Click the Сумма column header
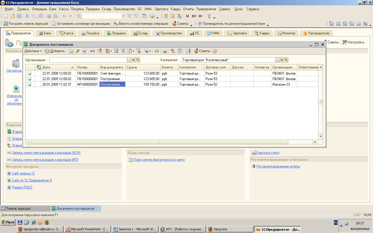The image size is (373, 233). pyautogui.click(x=143, y=67)
